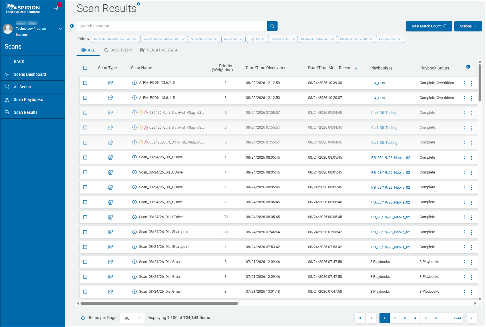Open PB_08/19/26_Nabila_02 link for Sharepoint priority 30

click(x=391, y=232)
